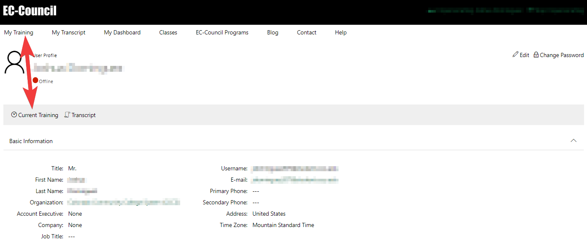Switch to the Transcript tab
The width and height of the screenshot is (587, 248).
(x=80, y=115)
